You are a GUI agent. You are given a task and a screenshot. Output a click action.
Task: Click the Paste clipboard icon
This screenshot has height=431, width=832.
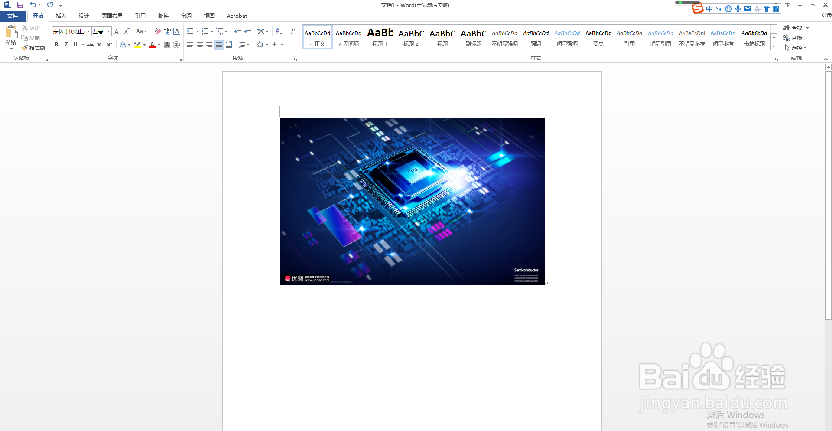point(11,32)
